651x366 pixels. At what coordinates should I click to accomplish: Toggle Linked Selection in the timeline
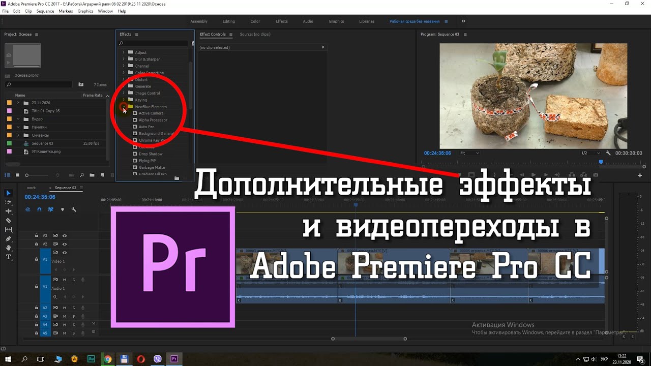click(x=51, y=209)
